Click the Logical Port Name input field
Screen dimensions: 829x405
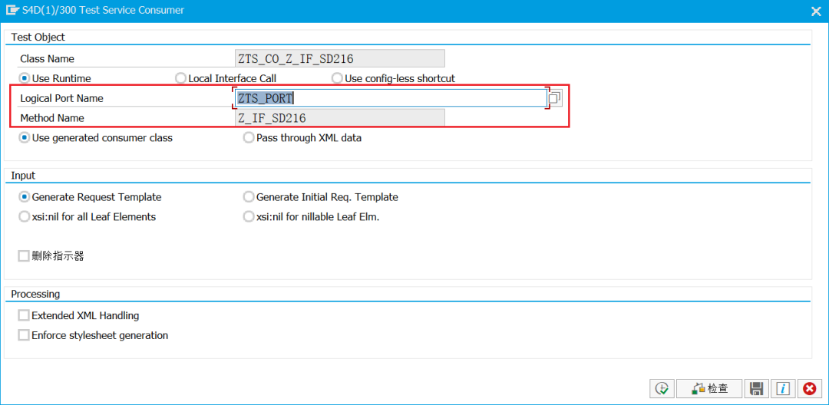click(390, 97)
